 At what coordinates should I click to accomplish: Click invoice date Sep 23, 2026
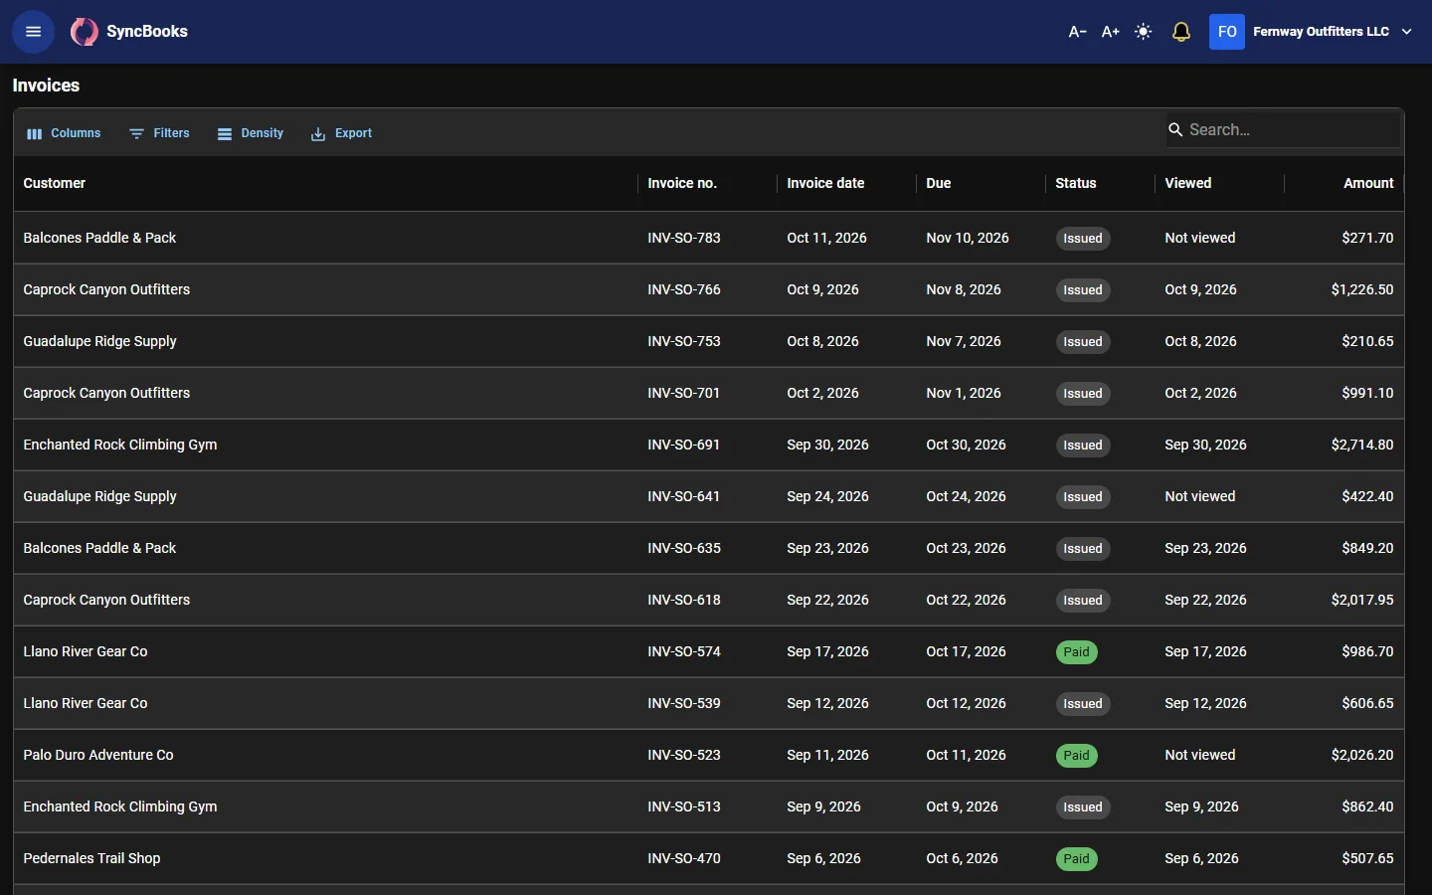[x=827, y=548]
